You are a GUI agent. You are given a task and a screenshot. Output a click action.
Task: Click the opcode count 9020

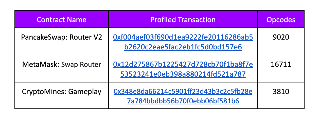(281, 38)
